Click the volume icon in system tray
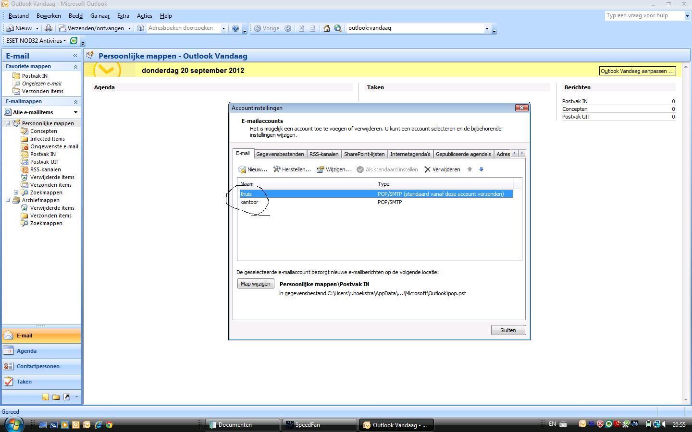 pyautogui.click(x=664, y=424)
